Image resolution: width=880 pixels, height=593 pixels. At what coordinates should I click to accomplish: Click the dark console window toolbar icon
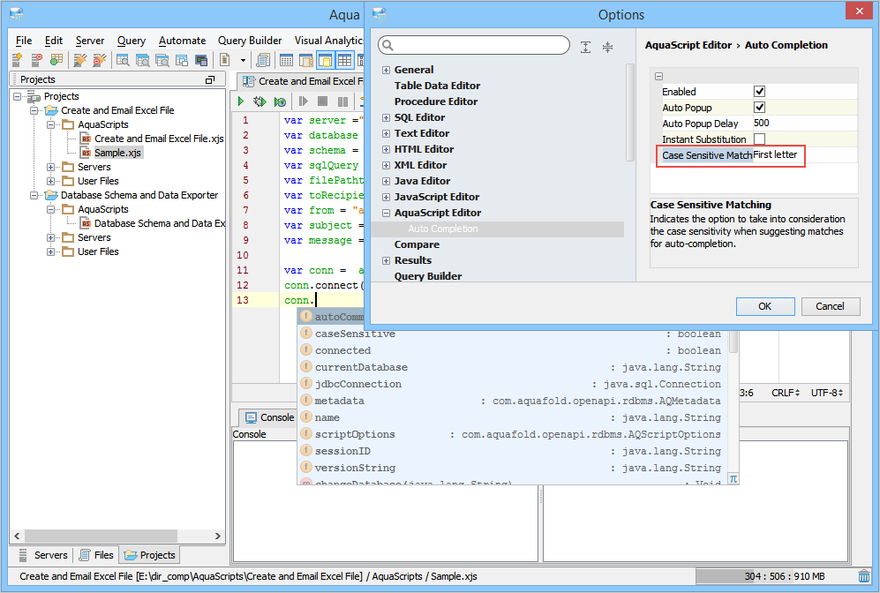(x=201, y=59)
